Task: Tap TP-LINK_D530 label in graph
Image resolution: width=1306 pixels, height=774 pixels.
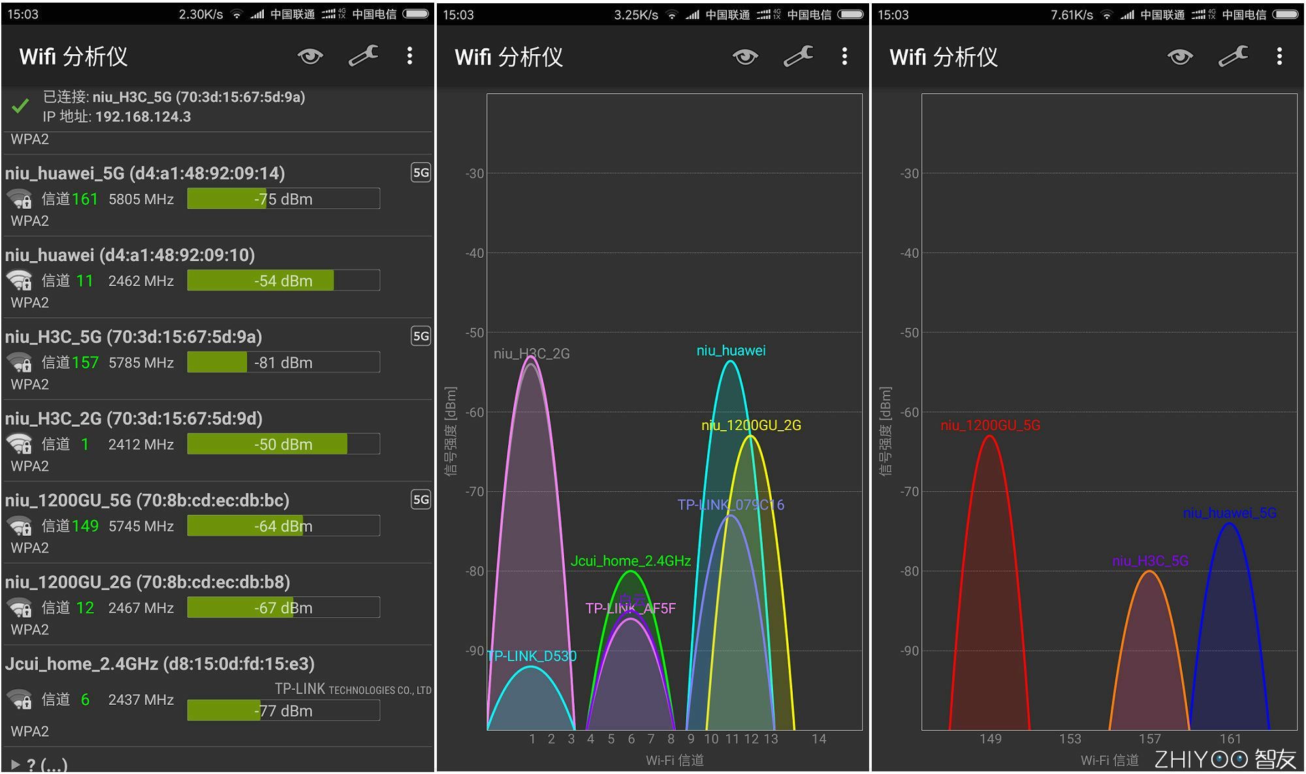Action: click(532, 657)
